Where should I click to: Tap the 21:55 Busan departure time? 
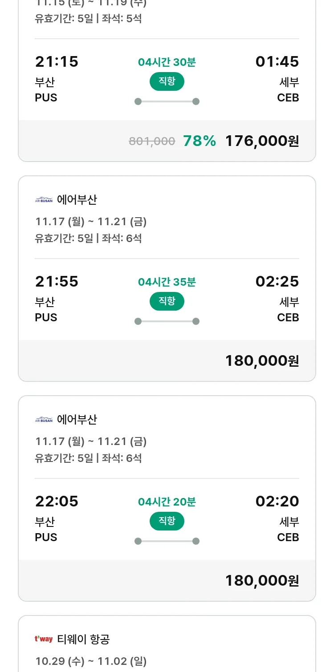click(57, 282)
